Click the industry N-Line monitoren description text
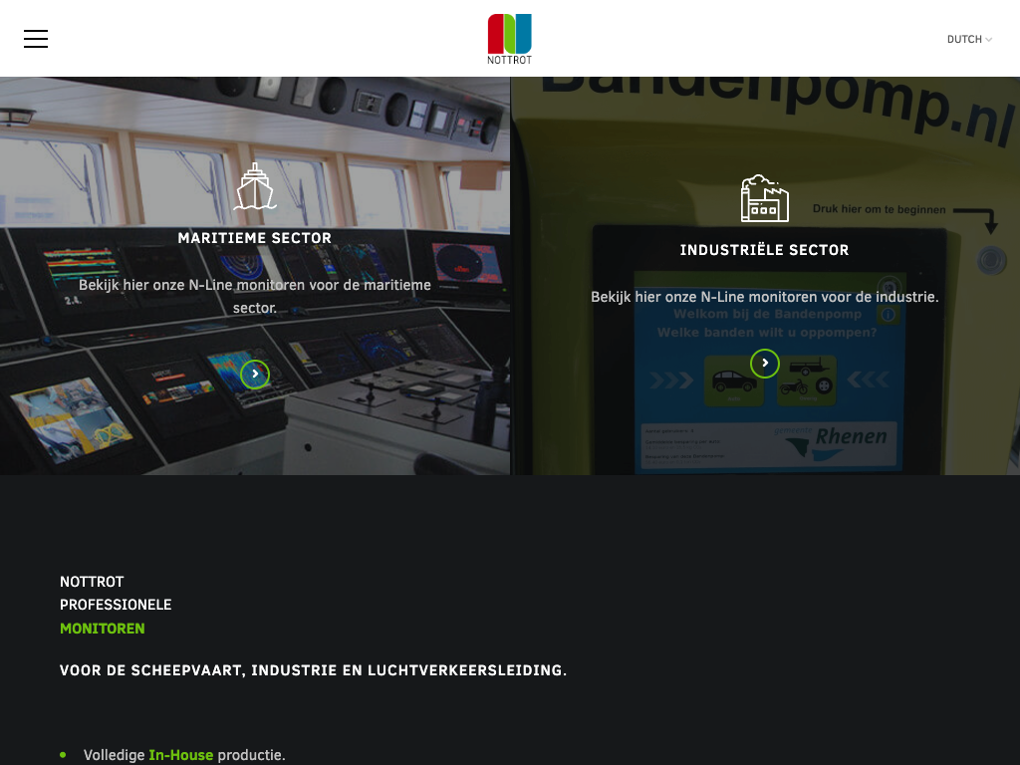This screenshot has height=765, width=1020. (764, 297)
